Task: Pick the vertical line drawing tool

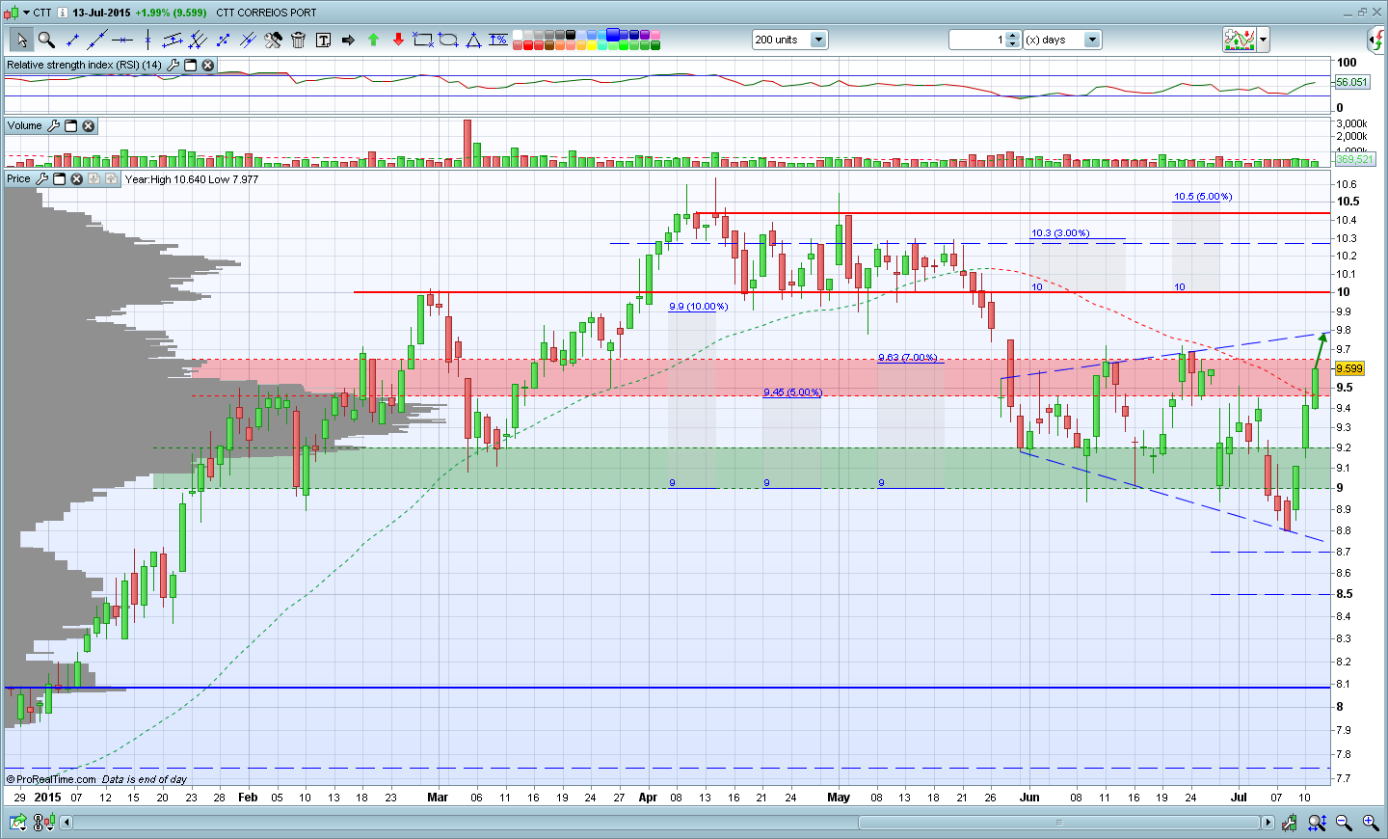Action: coord(147,40)
